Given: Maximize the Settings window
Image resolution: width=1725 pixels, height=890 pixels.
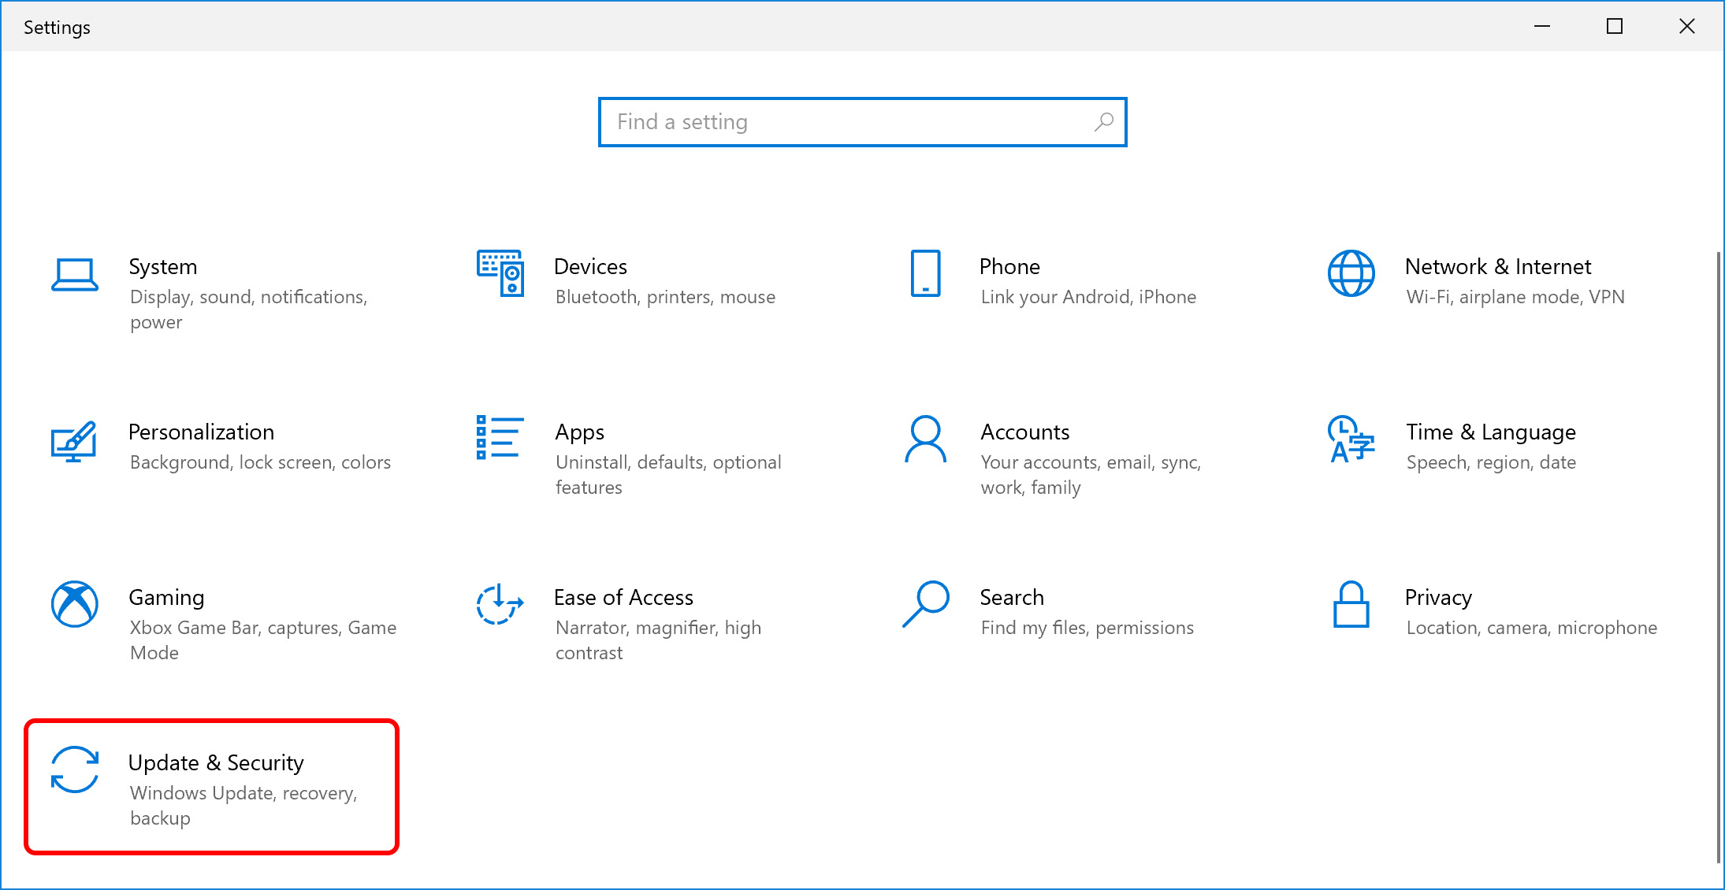Looking at the screenshot, I should 1615,26.
